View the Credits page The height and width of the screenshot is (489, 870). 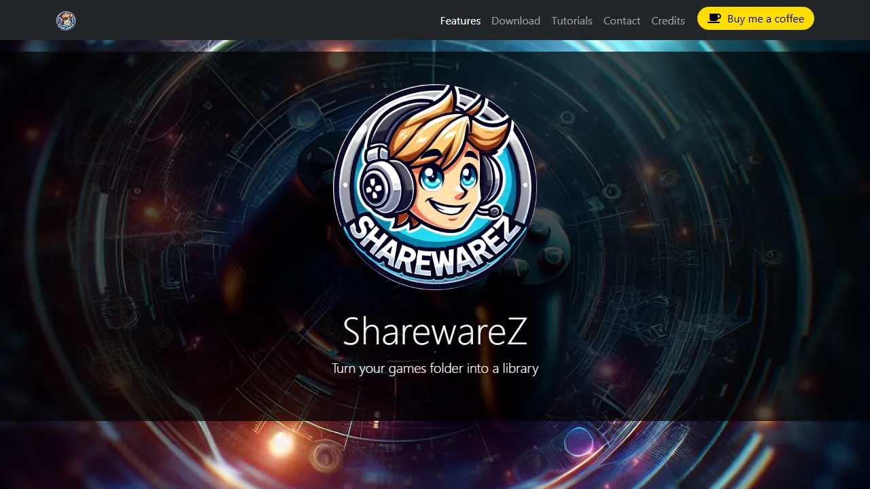click(x=667, y=20)
